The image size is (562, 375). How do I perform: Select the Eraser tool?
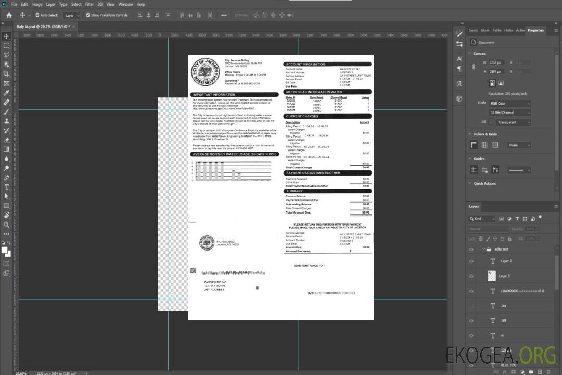(6, 140)
